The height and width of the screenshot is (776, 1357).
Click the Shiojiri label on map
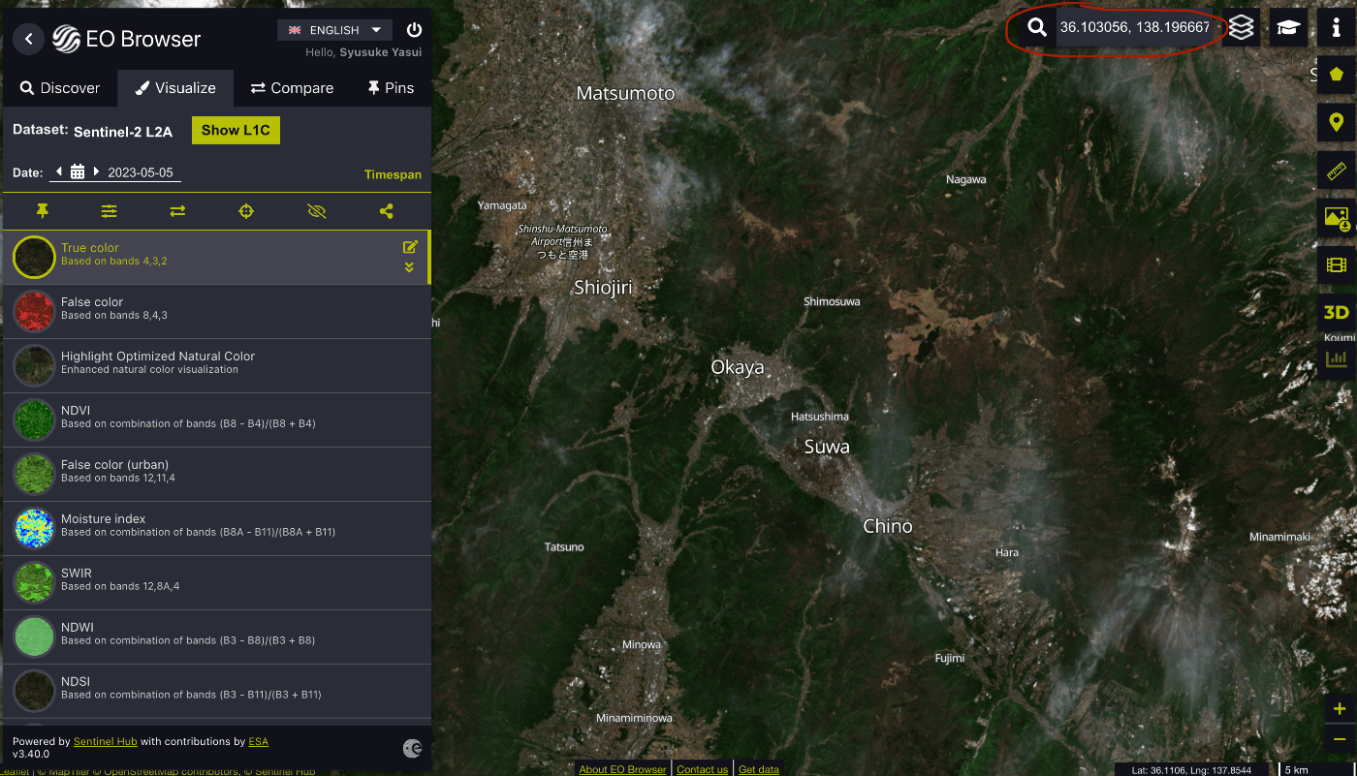click(603, 288)
